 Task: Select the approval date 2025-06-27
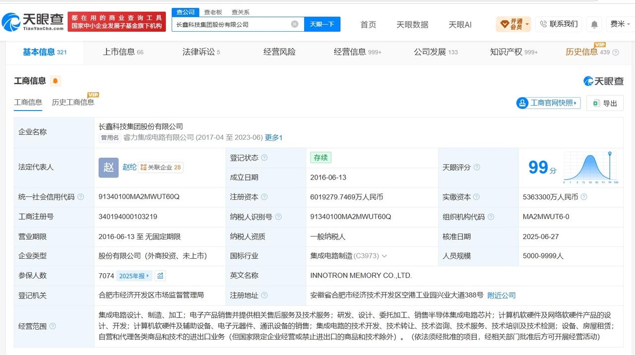pos(541,237)
